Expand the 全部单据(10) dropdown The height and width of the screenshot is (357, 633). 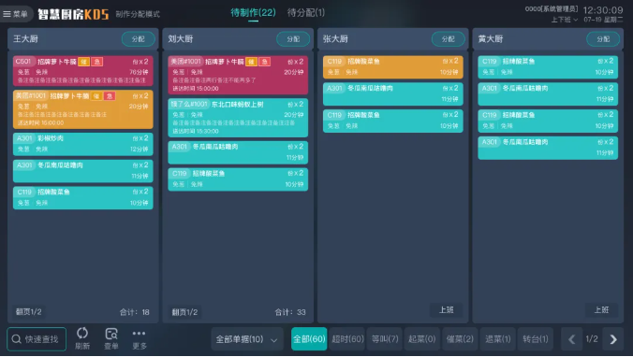click(246, 339)
